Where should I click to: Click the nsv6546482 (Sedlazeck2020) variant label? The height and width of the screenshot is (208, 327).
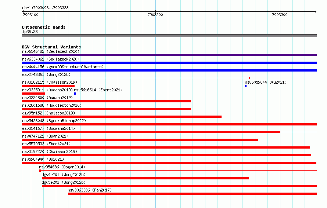coord(51,51)
